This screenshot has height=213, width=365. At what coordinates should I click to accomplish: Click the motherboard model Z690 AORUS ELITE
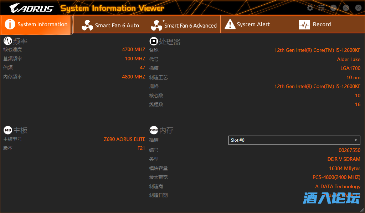(x=124, y=139)
